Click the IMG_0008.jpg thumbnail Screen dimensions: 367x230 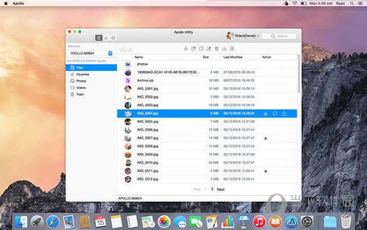[128, 146]
